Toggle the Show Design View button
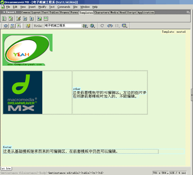 (19, 26)
